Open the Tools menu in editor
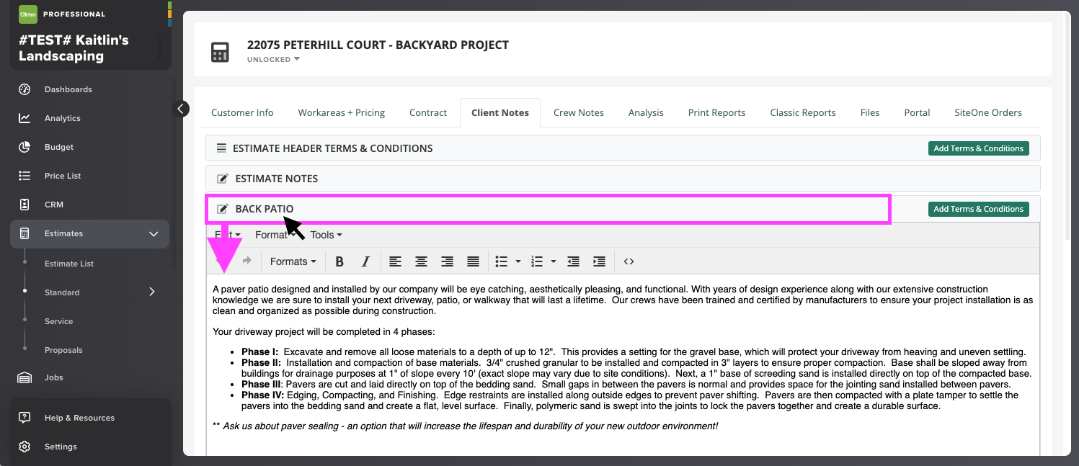The image size is (1079, 466). coord(327,235)
